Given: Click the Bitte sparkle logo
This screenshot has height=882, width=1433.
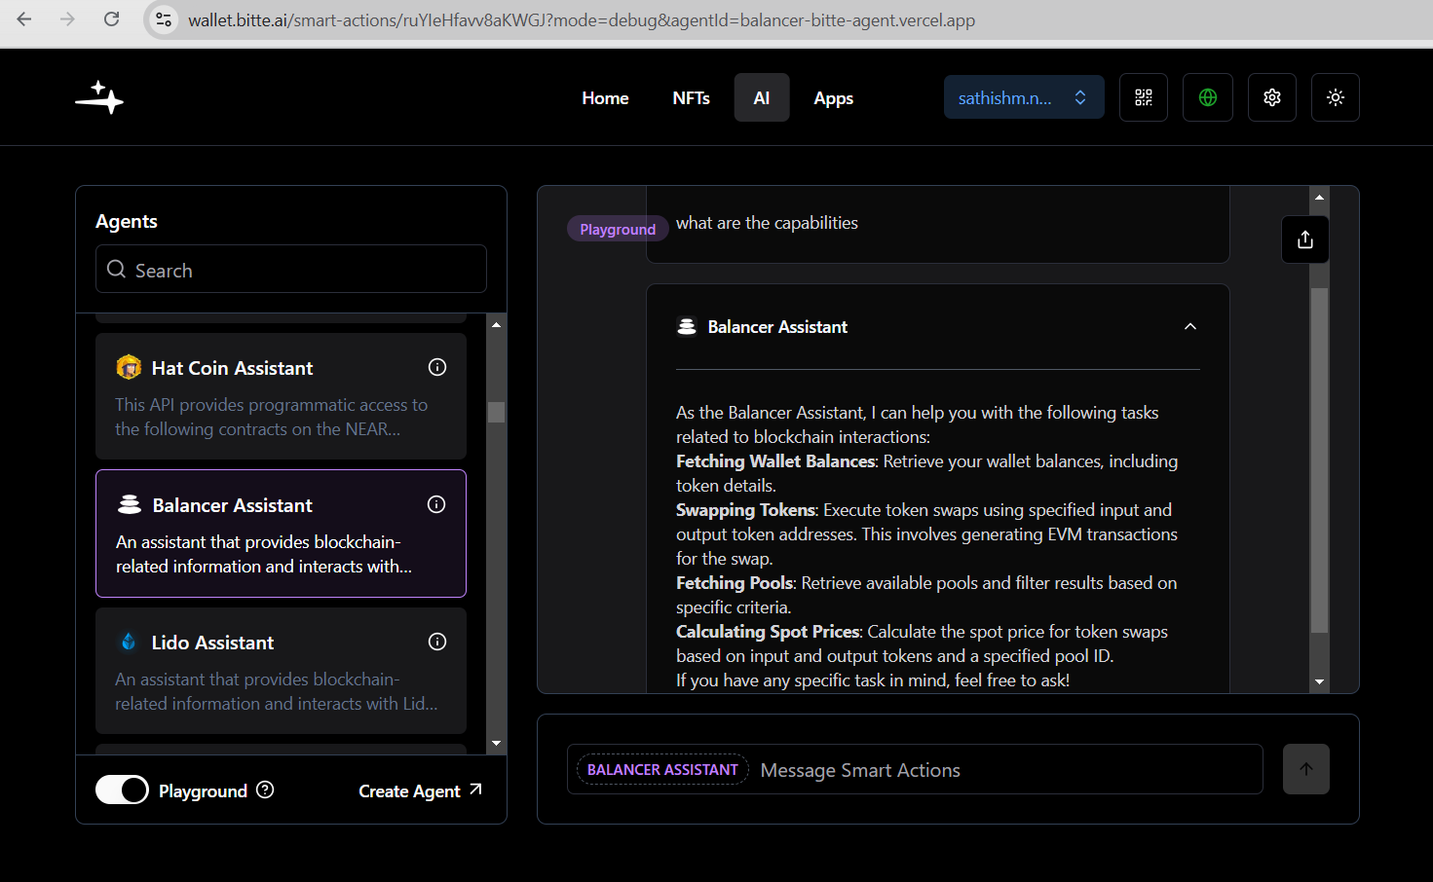Looking at the screenshot, I should click(99, 97).
